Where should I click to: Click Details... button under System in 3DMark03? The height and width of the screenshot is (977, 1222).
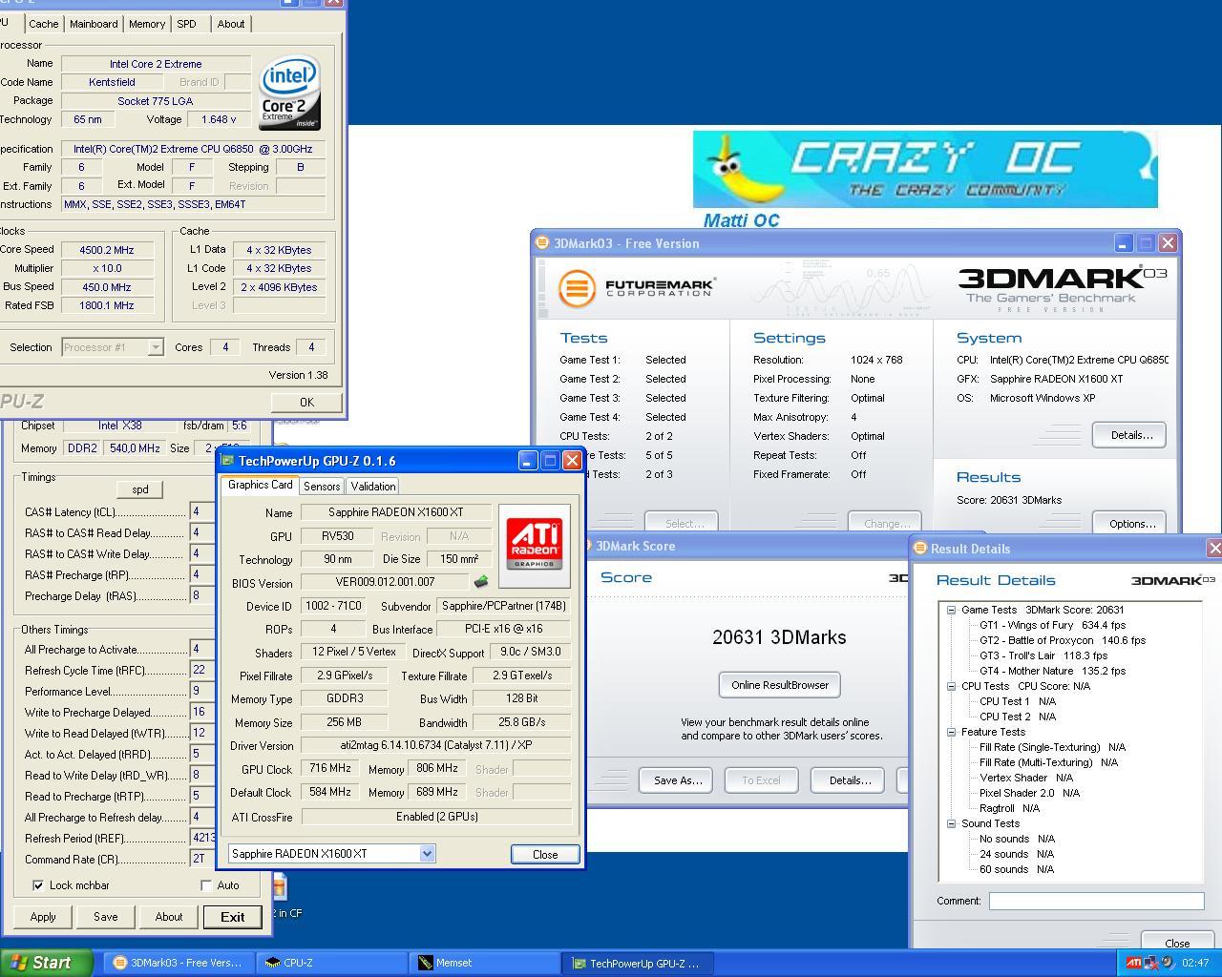coord(1131,435)
